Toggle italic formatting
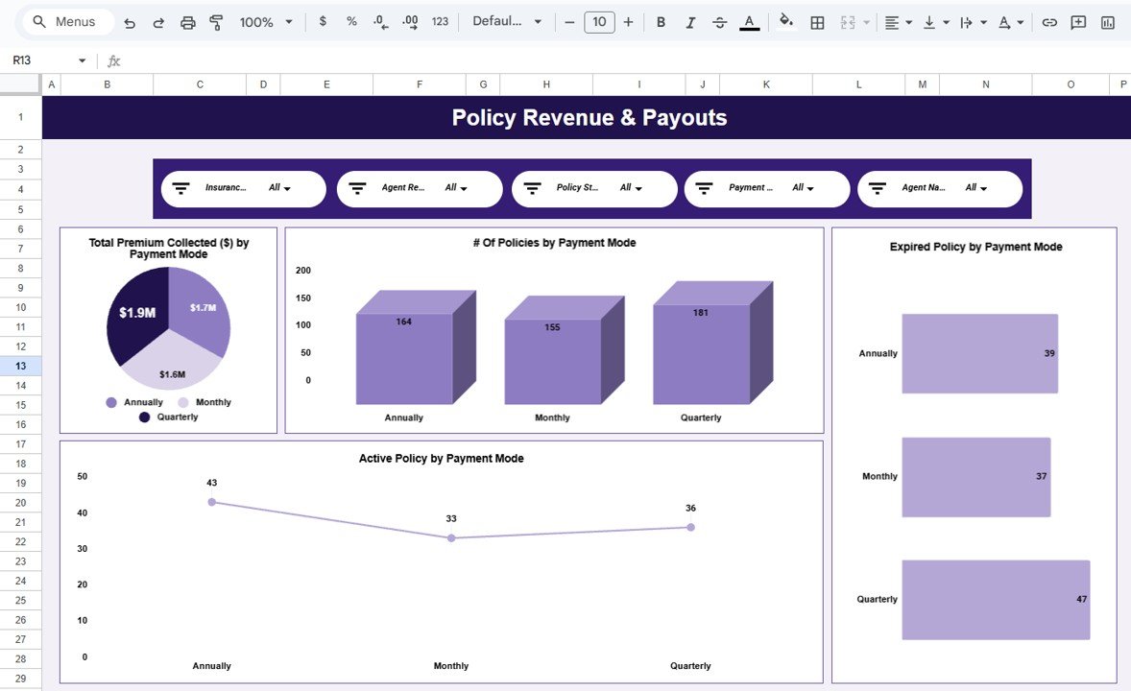The image size is (1131, 691). click(690, 21)
